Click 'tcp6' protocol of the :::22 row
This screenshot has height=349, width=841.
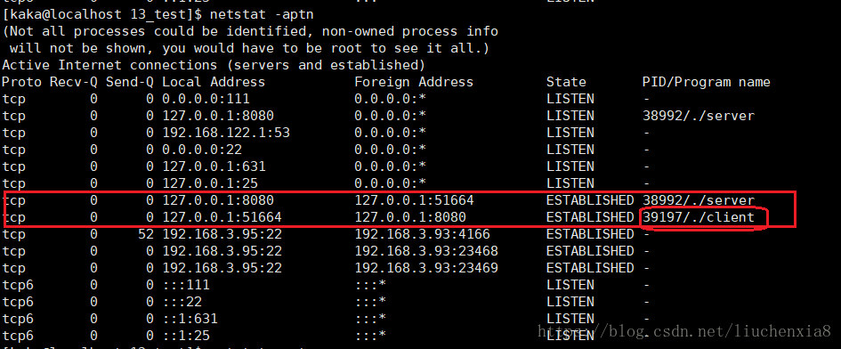[18, 302]
